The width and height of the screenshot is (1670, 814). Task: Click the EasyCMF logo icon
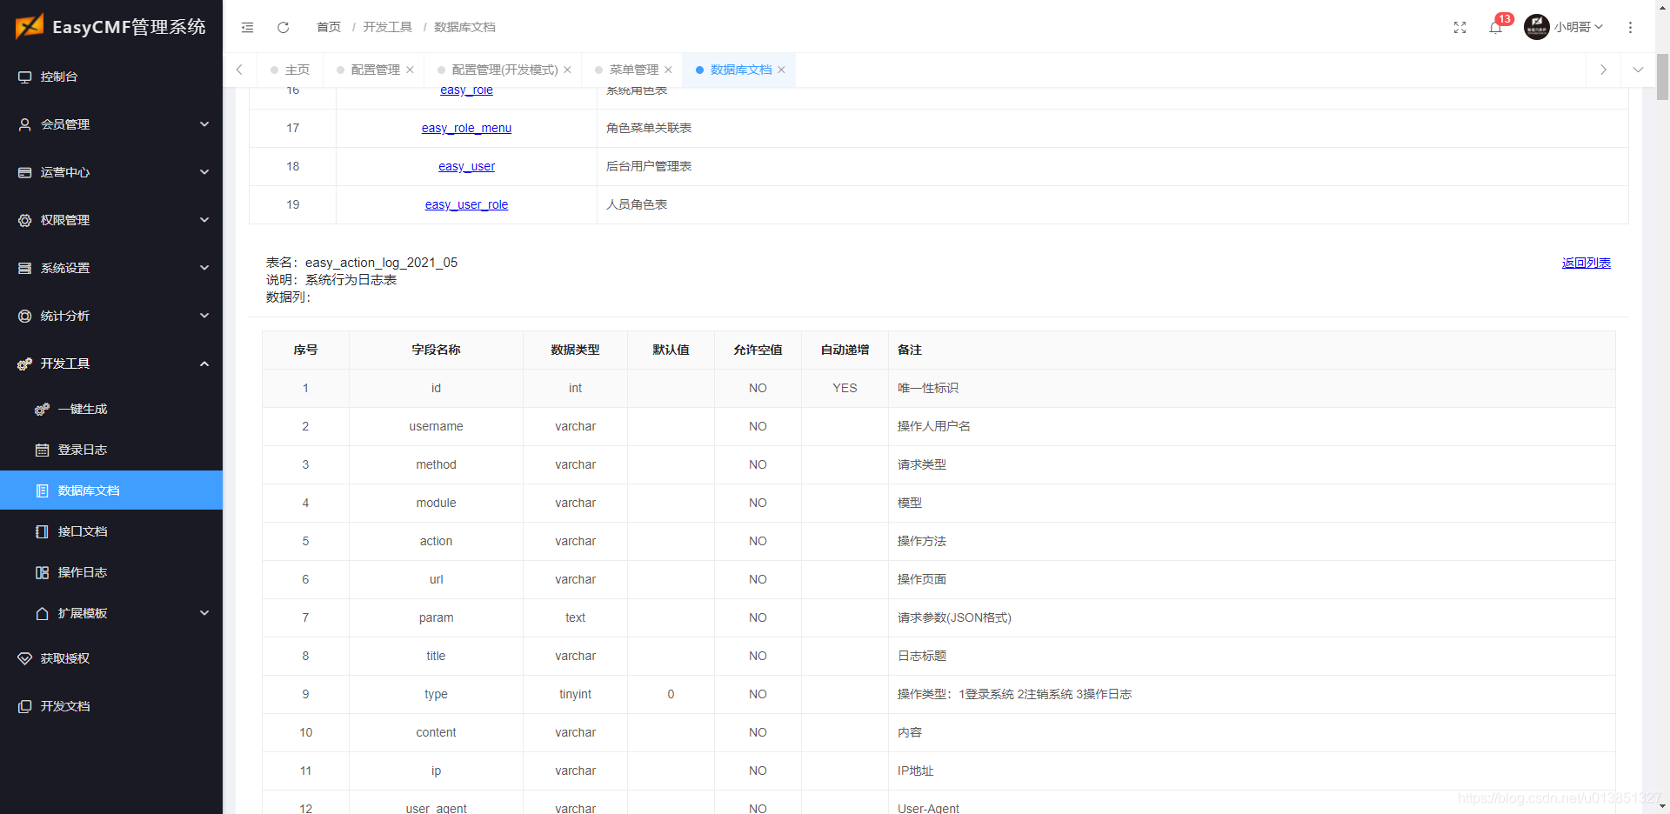[x=29, y=26]
